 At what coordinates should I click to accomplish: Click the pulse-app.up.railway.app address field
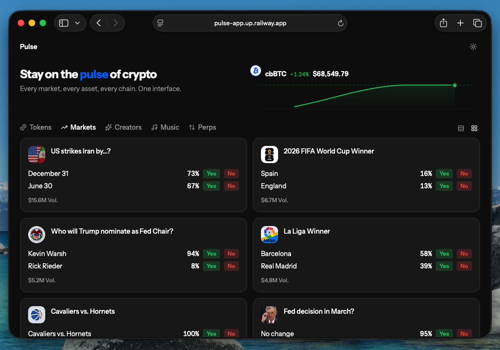pyautogui.click(x=250, y=23)
